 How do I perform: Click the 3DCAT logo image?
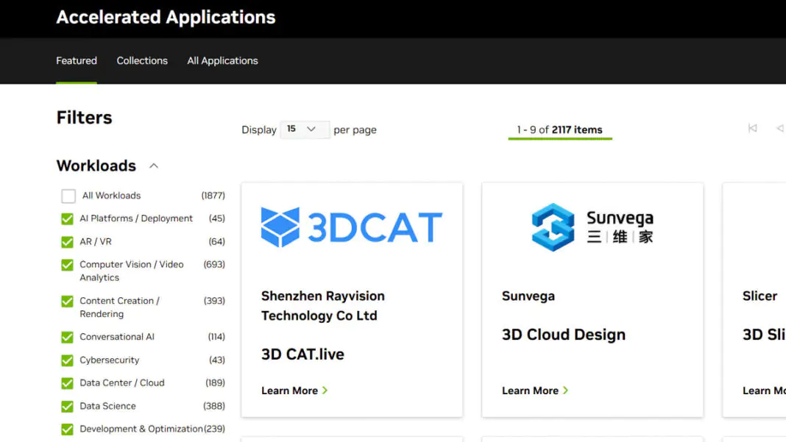(352, 227)
